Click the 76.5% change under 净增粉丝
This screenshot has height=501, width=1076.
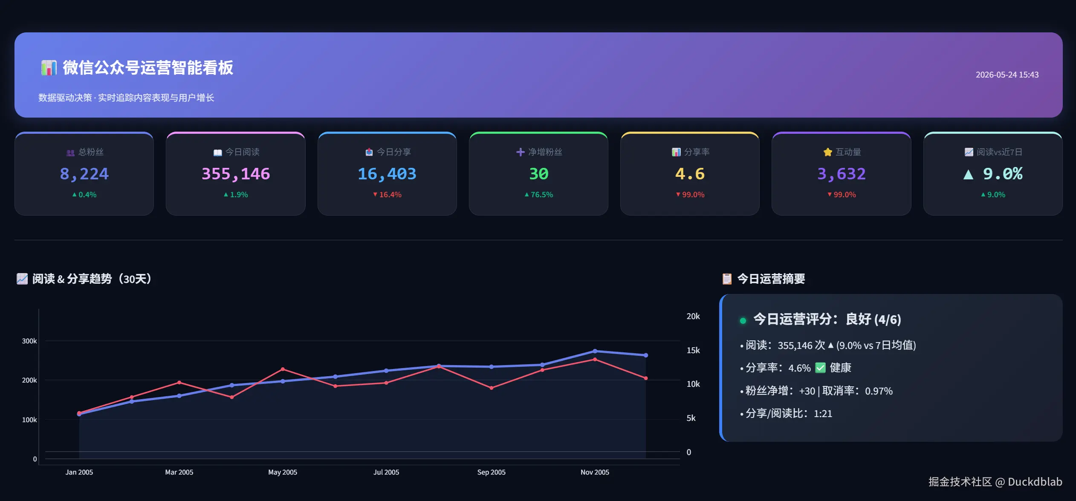point(538,195)
